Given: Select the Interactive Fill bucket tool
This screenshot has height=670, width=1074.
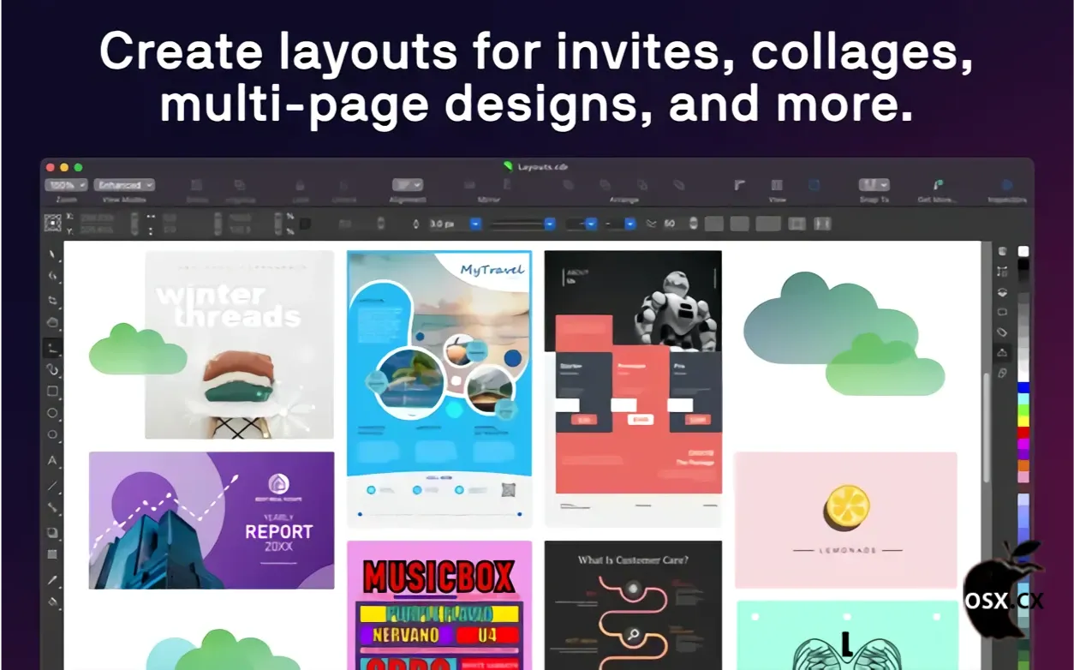Looking at the screenshot, I should point(53,601).
